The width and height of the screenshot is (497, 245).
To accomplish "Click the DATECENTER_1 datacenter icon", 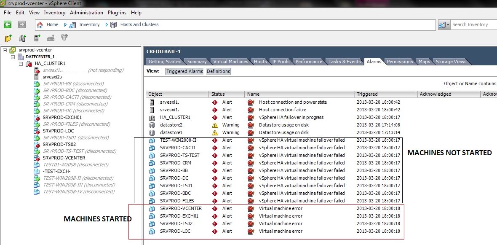I will [x=21, y=57].
